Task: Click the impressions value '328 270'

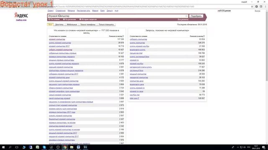Action: (x=201, y=43)
